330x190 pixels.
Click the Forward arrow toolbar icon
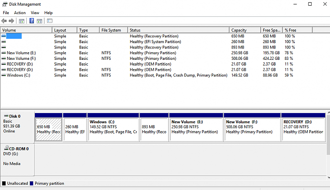coord(11,21)
